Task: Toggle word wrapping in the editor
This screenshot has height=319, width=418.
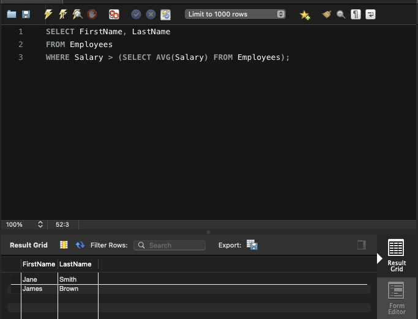Action: tap(370, 14)
